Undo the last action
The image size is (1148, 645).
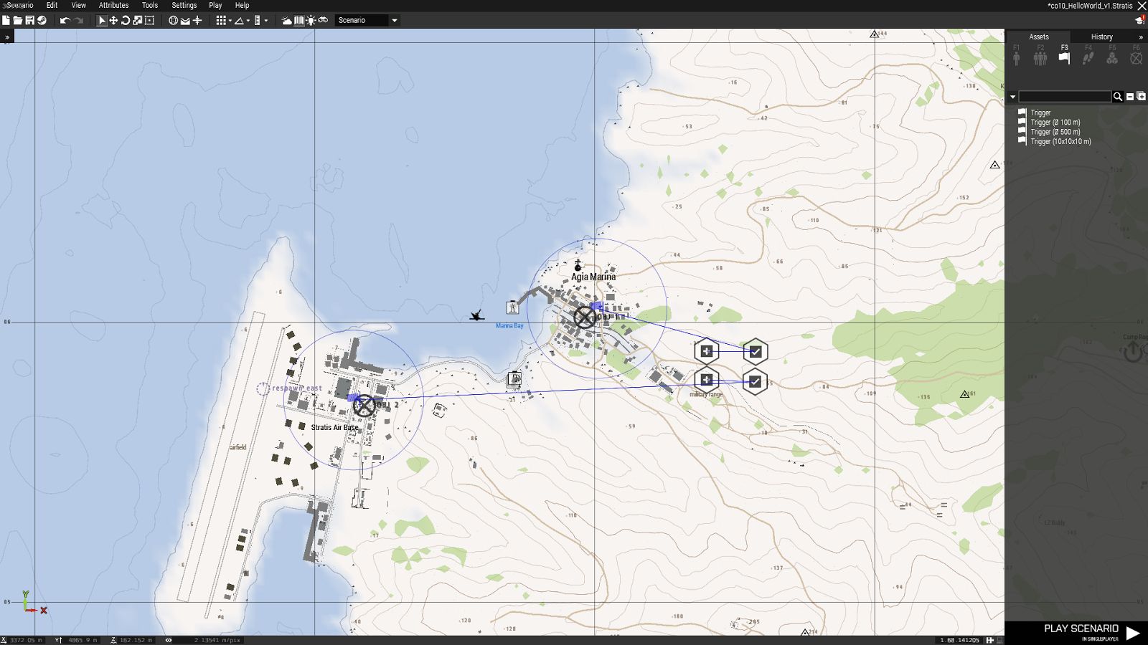click(65, 20)
